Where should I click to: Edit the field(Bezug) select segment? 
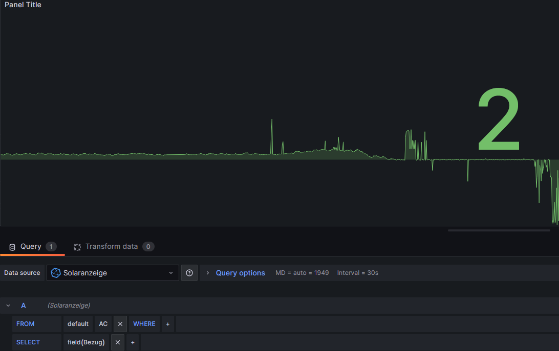point(86,342)
